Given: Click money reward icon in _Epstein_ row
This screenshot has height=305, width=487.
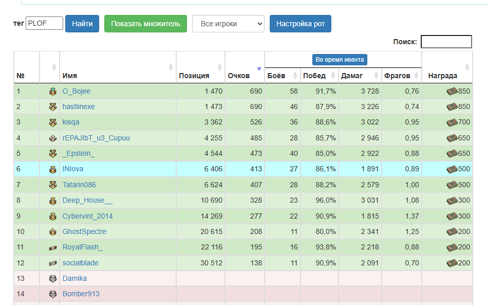Looking at the screenshot, I should pyautogui.click(x=452, y=153).
